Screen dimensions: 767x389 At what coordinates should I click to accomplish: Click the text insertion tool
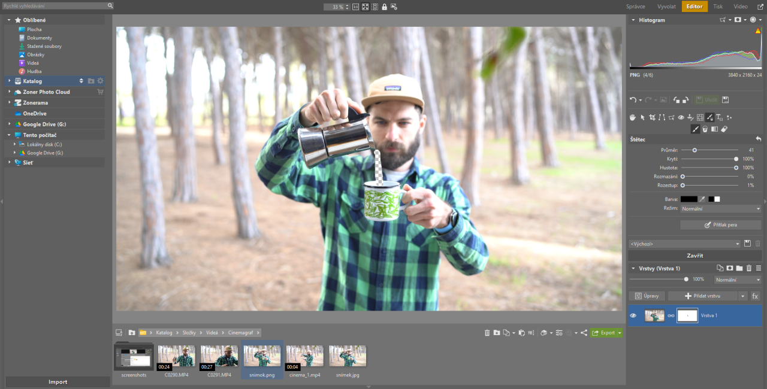pyautogui.click(x=719, y=118)
